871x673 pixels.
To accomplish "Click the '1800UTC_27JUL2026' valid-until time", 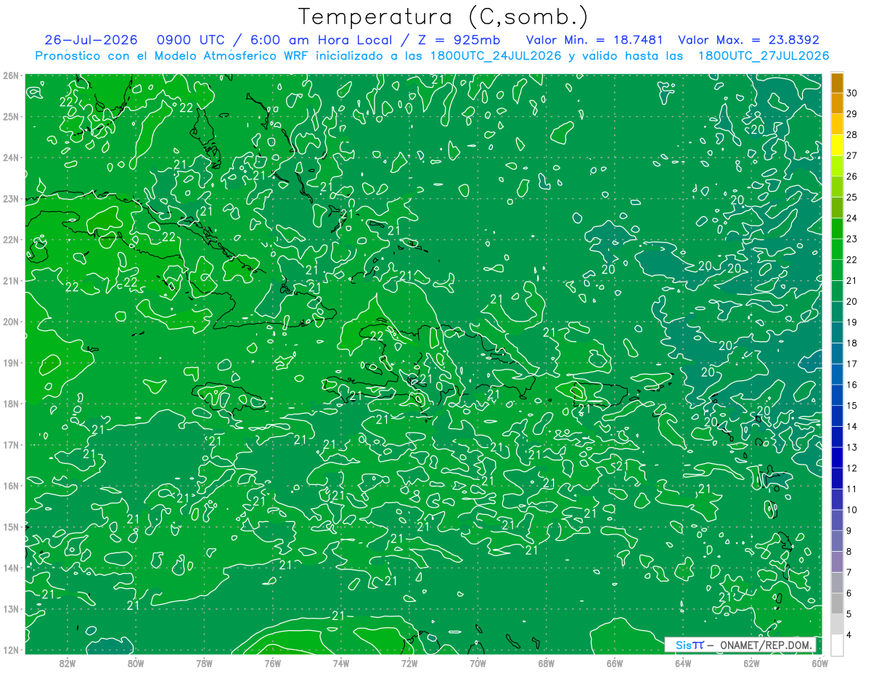I will [763, 56].
